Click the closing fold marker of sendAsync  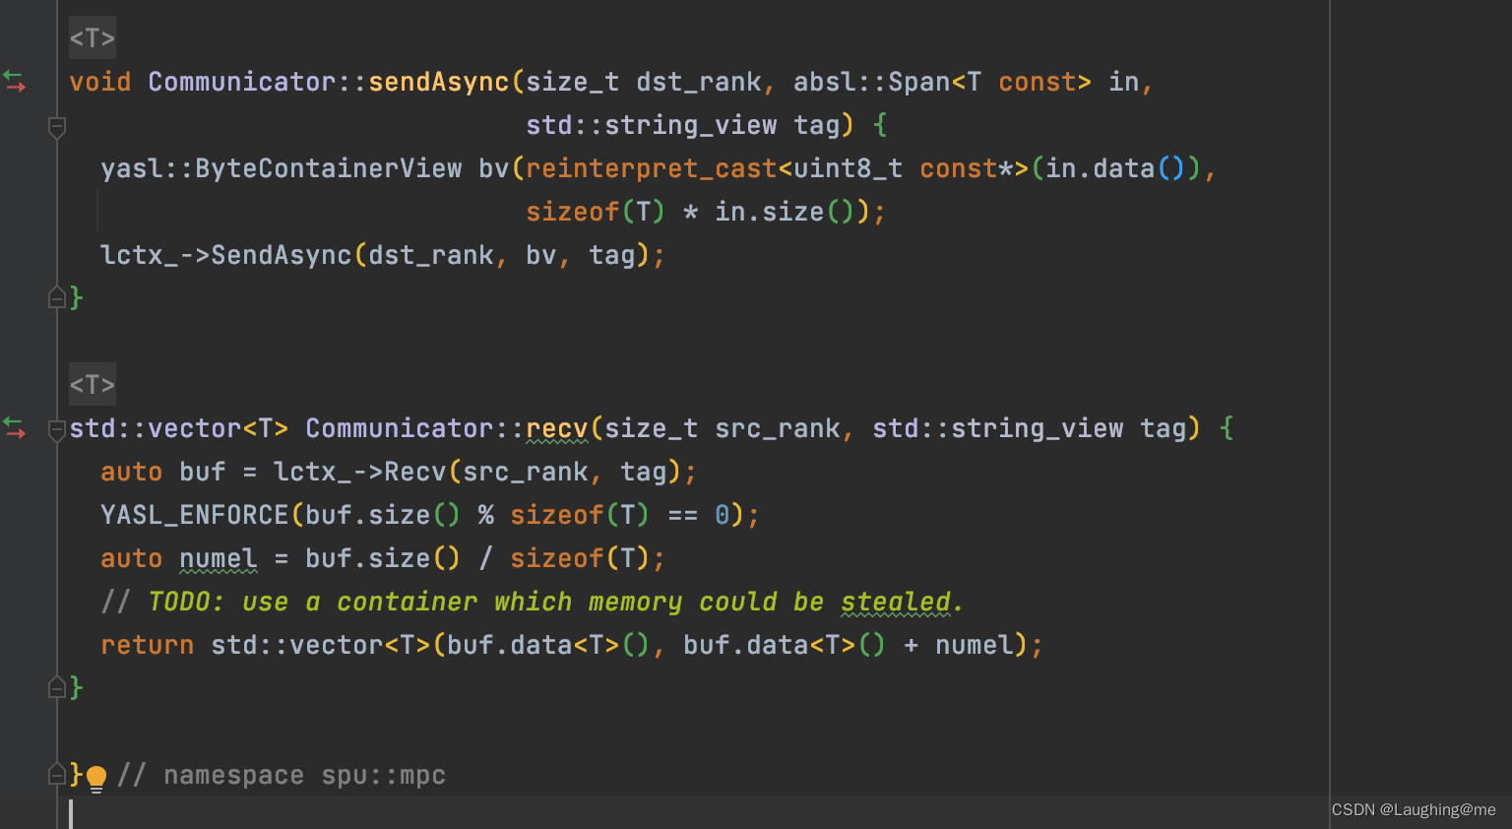(57, 297)
